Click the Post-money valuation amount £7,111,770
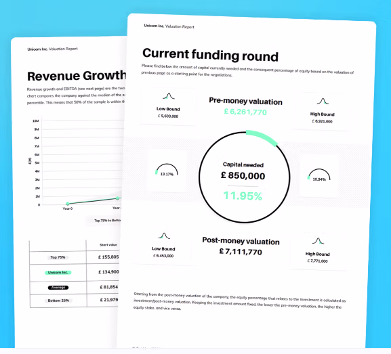Viewport: 391px width, 354px height. point(241,252)
